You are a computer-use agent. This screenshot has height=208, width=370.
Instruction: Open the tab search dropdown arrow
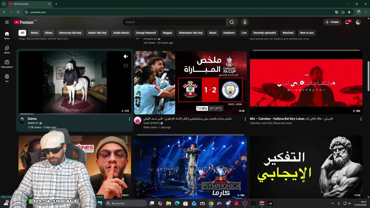point(4,4)
